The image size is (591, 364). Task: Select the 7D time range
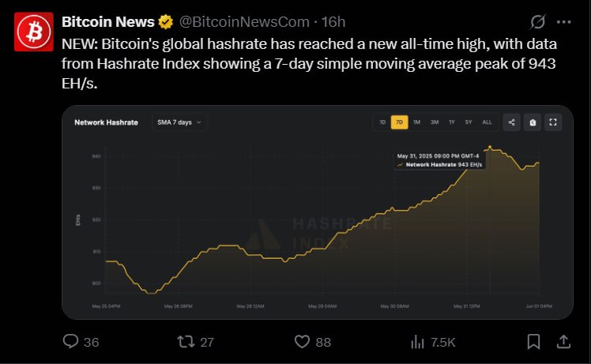[400, 122]
